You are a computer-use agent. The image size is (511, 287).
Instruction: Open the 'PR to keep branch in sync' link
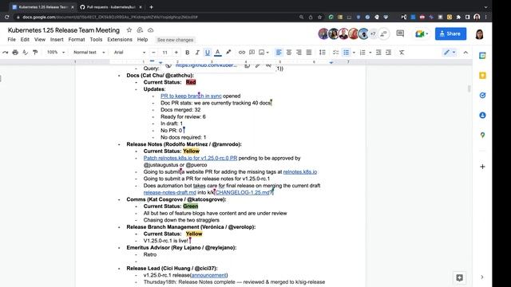(191, 96)
